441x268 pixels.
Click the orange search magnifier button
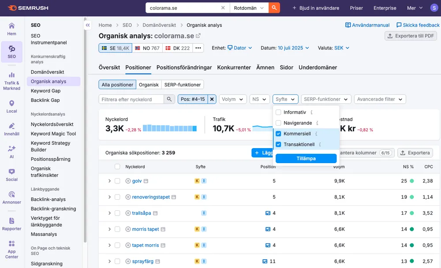pos(274,8)
